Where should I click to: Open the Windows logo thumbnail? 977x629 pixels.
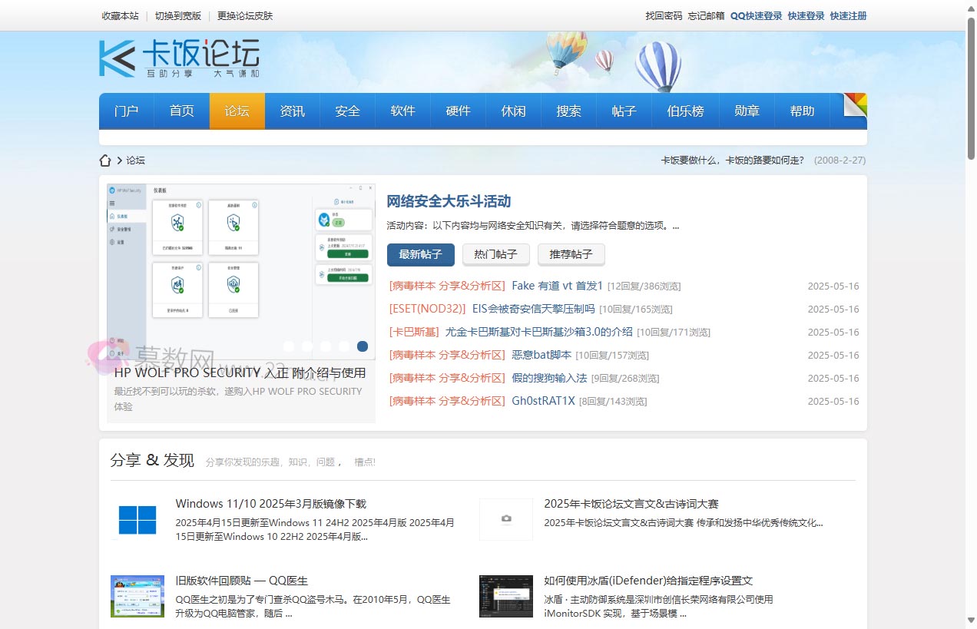137,520
